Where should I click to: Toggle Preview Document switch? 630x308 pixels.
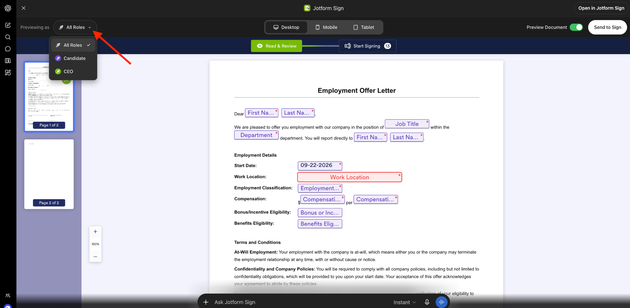coord(576,27)
